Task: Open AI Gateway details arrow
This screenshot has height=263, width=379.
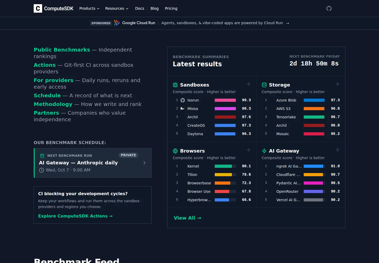Action: (x=337, y=150)
